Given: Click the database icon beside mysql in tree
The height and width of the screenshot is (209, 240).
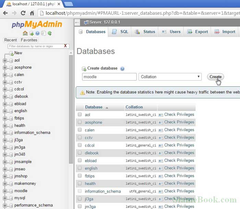Looking at the screenshot, I should point(11,198).
